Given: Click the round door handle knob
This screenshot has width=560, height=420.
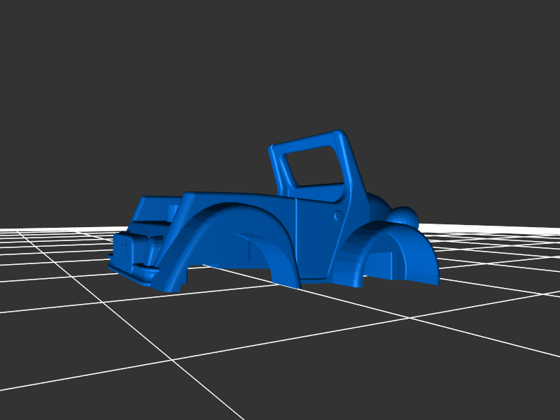Looking at the screenshot, I should click(x=339, y=216).
